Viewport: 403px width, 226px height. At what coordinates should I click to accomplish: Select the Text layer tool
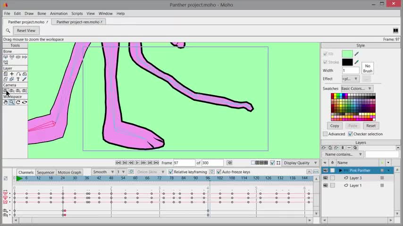click(18, 79)
